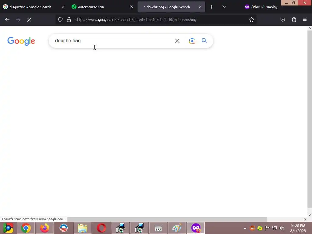Click the Private browsing indicator

point(261,7)
